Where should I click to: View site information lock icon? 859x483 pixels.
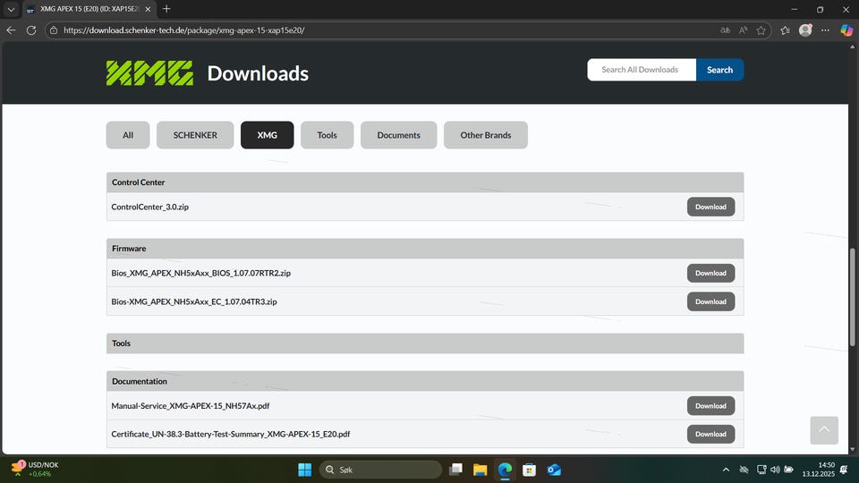[x=54, y=30]
